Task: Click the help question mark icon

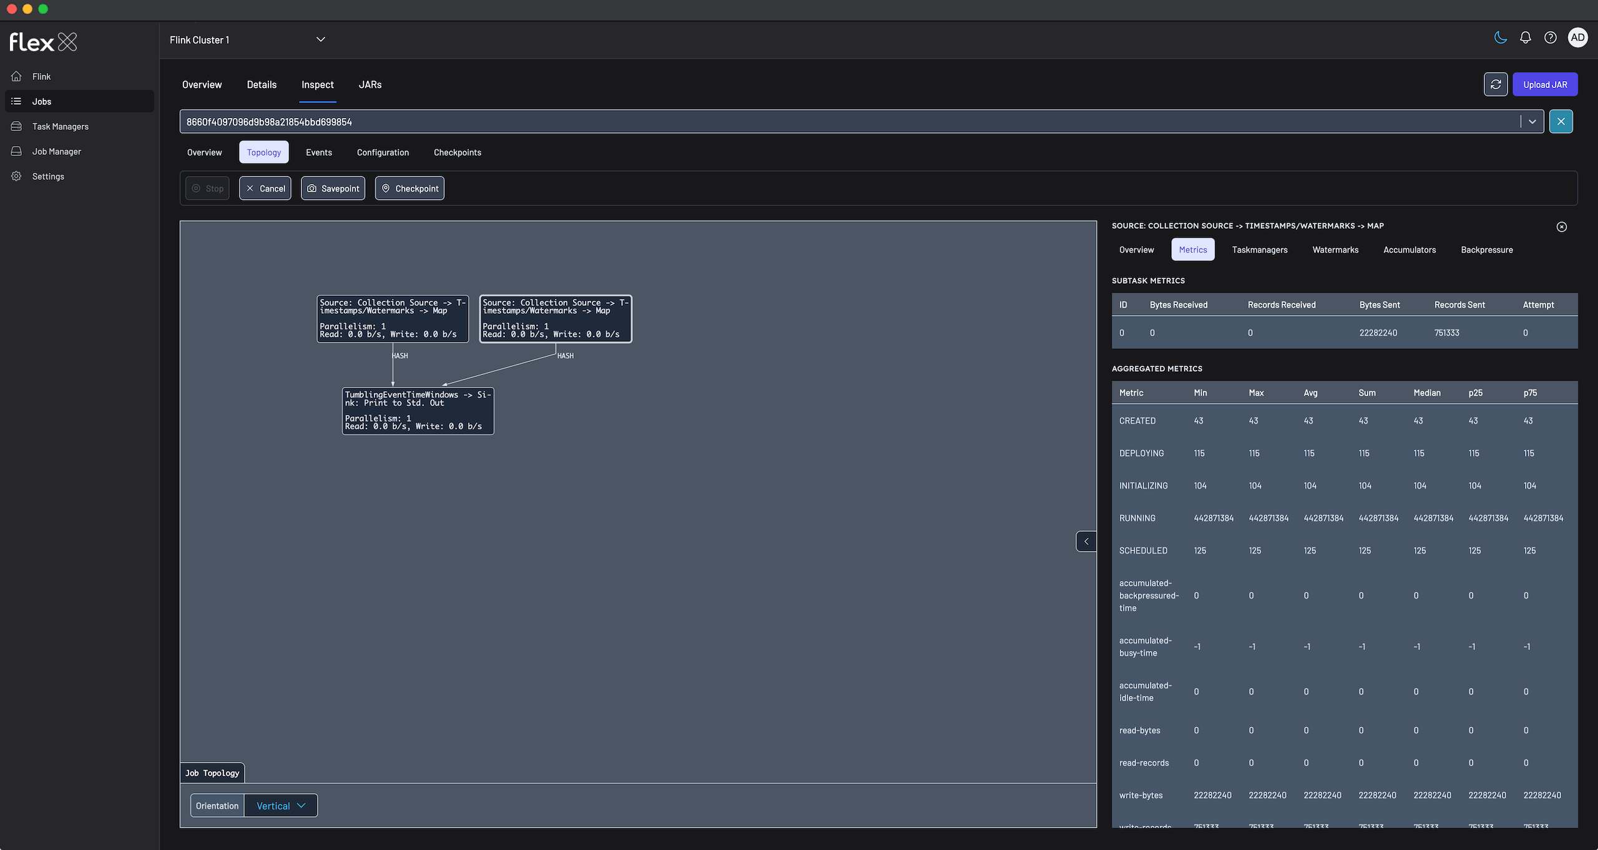Action: point(1550,38)
